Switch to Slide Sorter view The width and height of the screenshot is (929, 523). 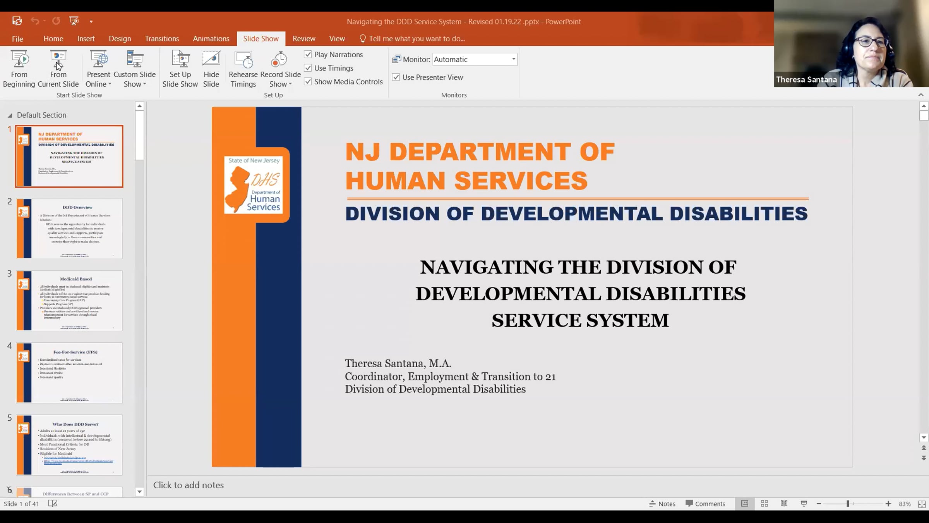[x=764, y=504]
